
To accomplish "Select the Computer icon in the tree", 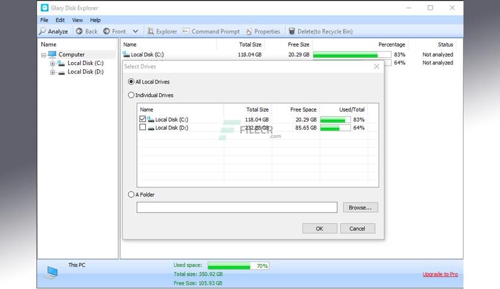I will coord(52,54).
